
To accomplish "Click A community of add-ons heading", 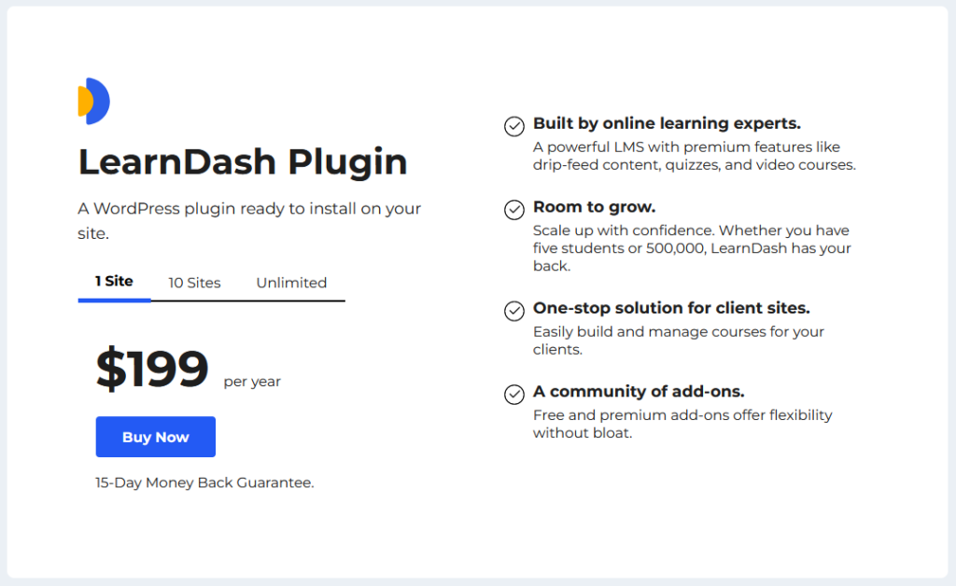I will tap(639, 391).
